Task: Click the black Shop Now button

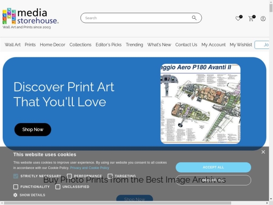Action: 33,129
